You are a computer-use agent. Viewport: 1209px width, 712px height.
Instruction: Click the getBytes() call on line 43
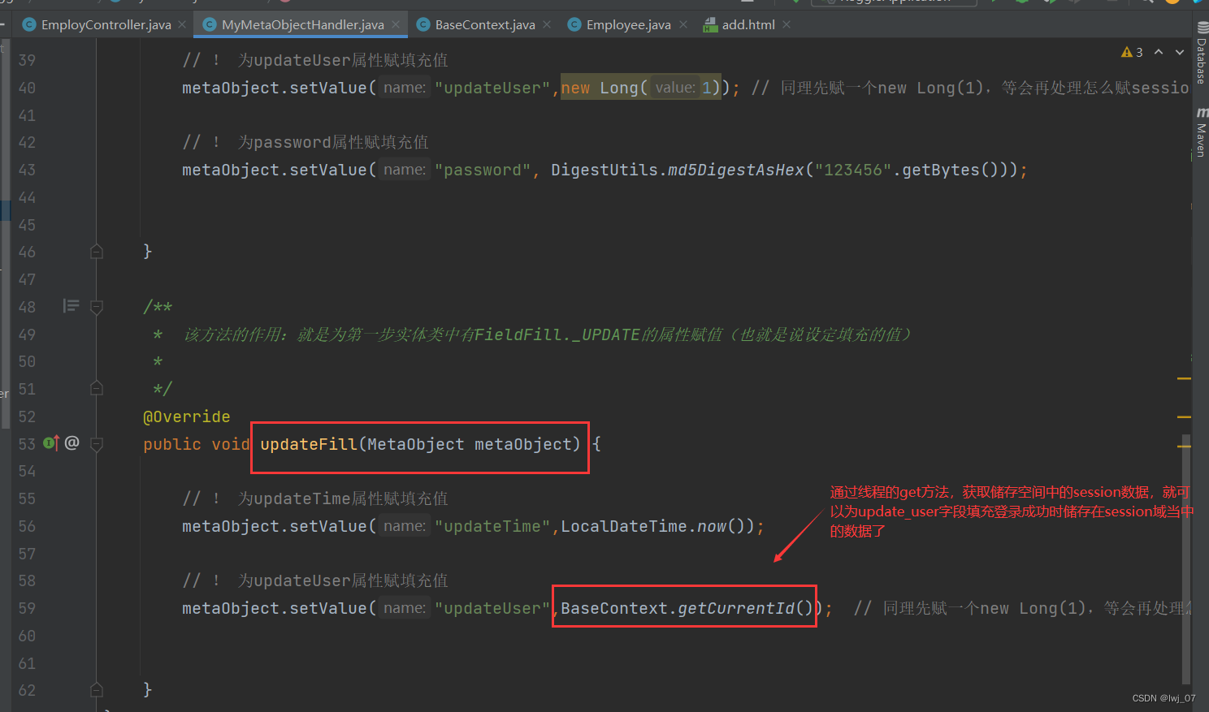click(951, 170)
